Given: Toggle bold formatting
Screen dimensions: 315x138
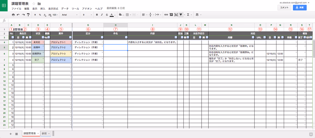Looking at the screenshot, I should tap(97, 15).
